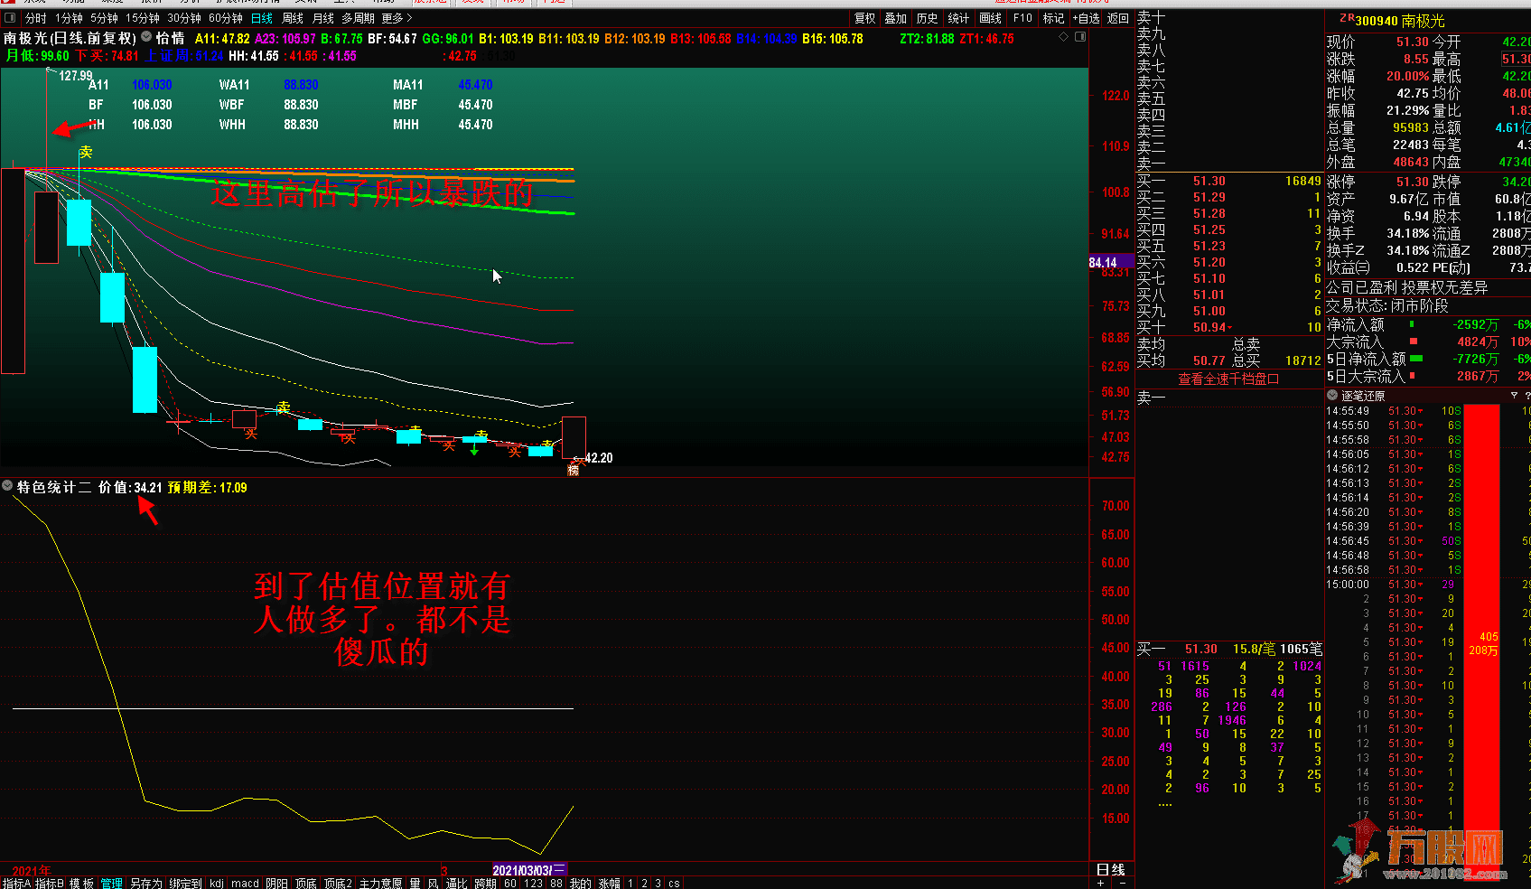Switch to 月线 monthly chart

click(x=322, y=18)
